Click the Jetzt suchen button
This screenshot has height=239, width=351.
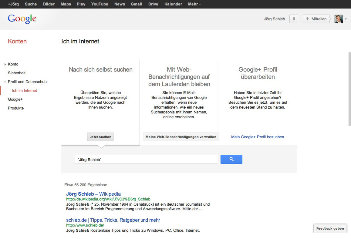pyautogui.click(x=100, y=137)
